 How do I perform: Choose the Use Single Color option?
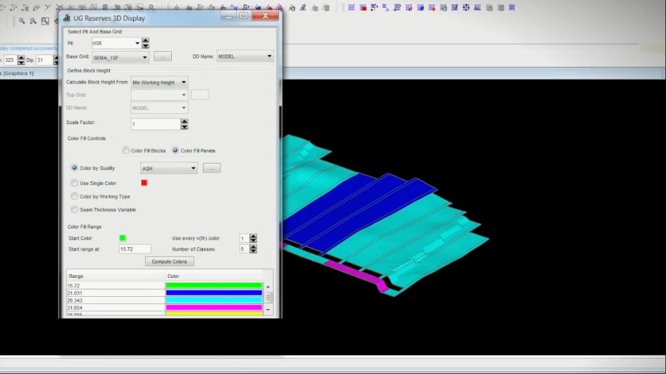74,183
